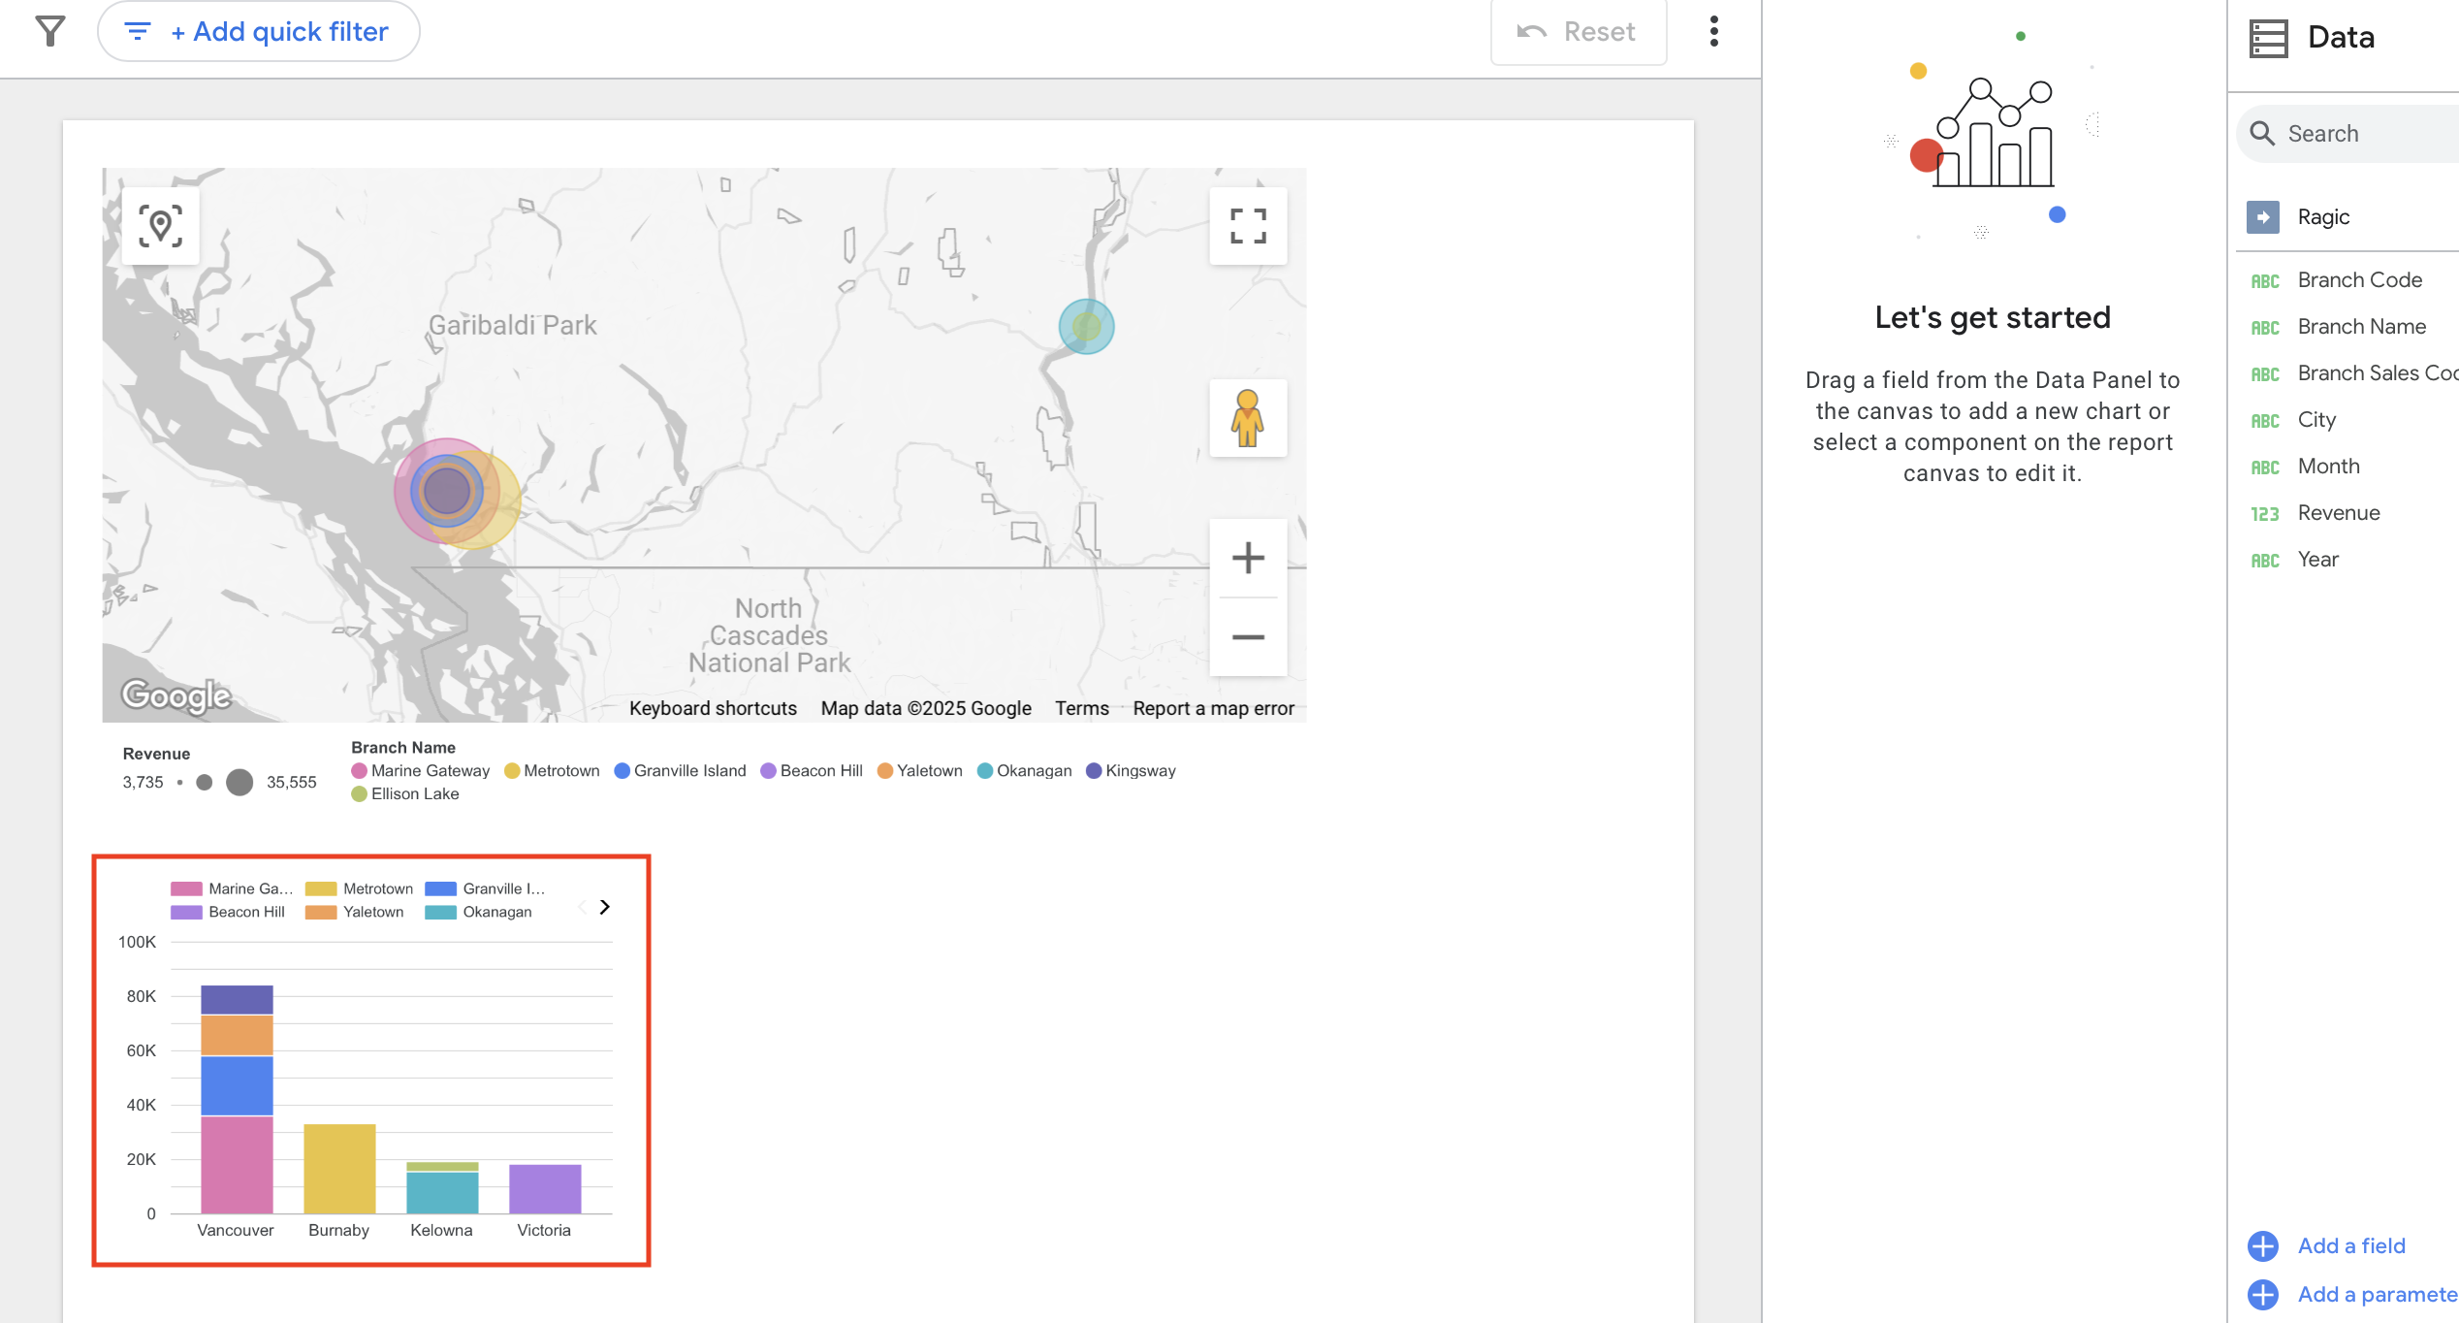Screen dimensions: 2459x1323
Task: Click the Reset button
Action: click(x=1578, y=32)
